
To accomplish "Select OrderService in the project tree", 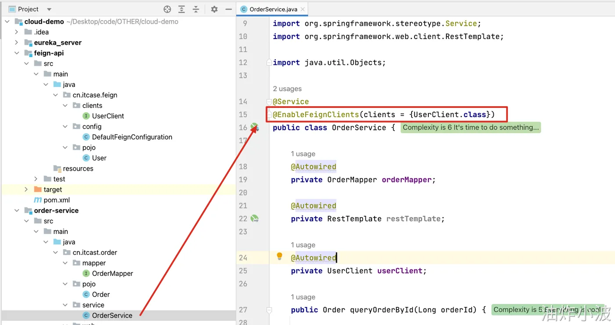I will (112, 315).
